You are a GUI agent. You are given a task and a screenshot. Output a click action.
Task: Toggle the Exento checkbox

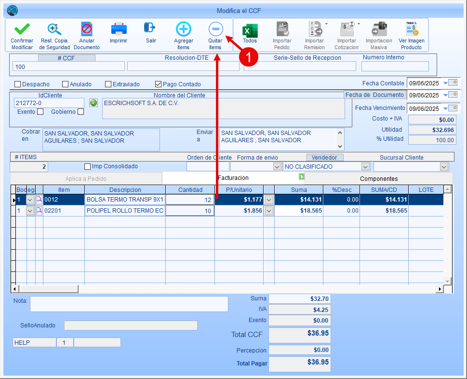click(40, 112)
